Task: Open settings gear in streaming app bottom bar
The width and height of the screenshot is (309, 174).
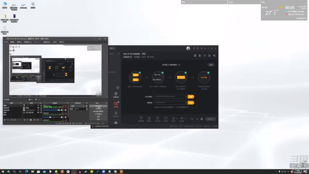Action: pos(202,119)
